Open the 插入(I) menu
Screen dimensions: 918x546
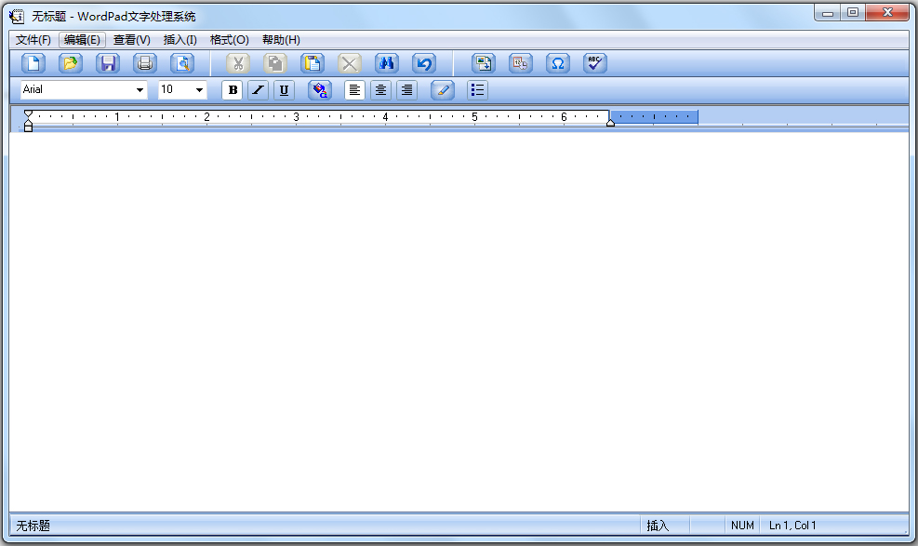(x=180, y=40)
